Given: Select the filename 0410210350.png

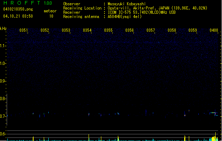Looking at the screenshot, I should point(18,9).
